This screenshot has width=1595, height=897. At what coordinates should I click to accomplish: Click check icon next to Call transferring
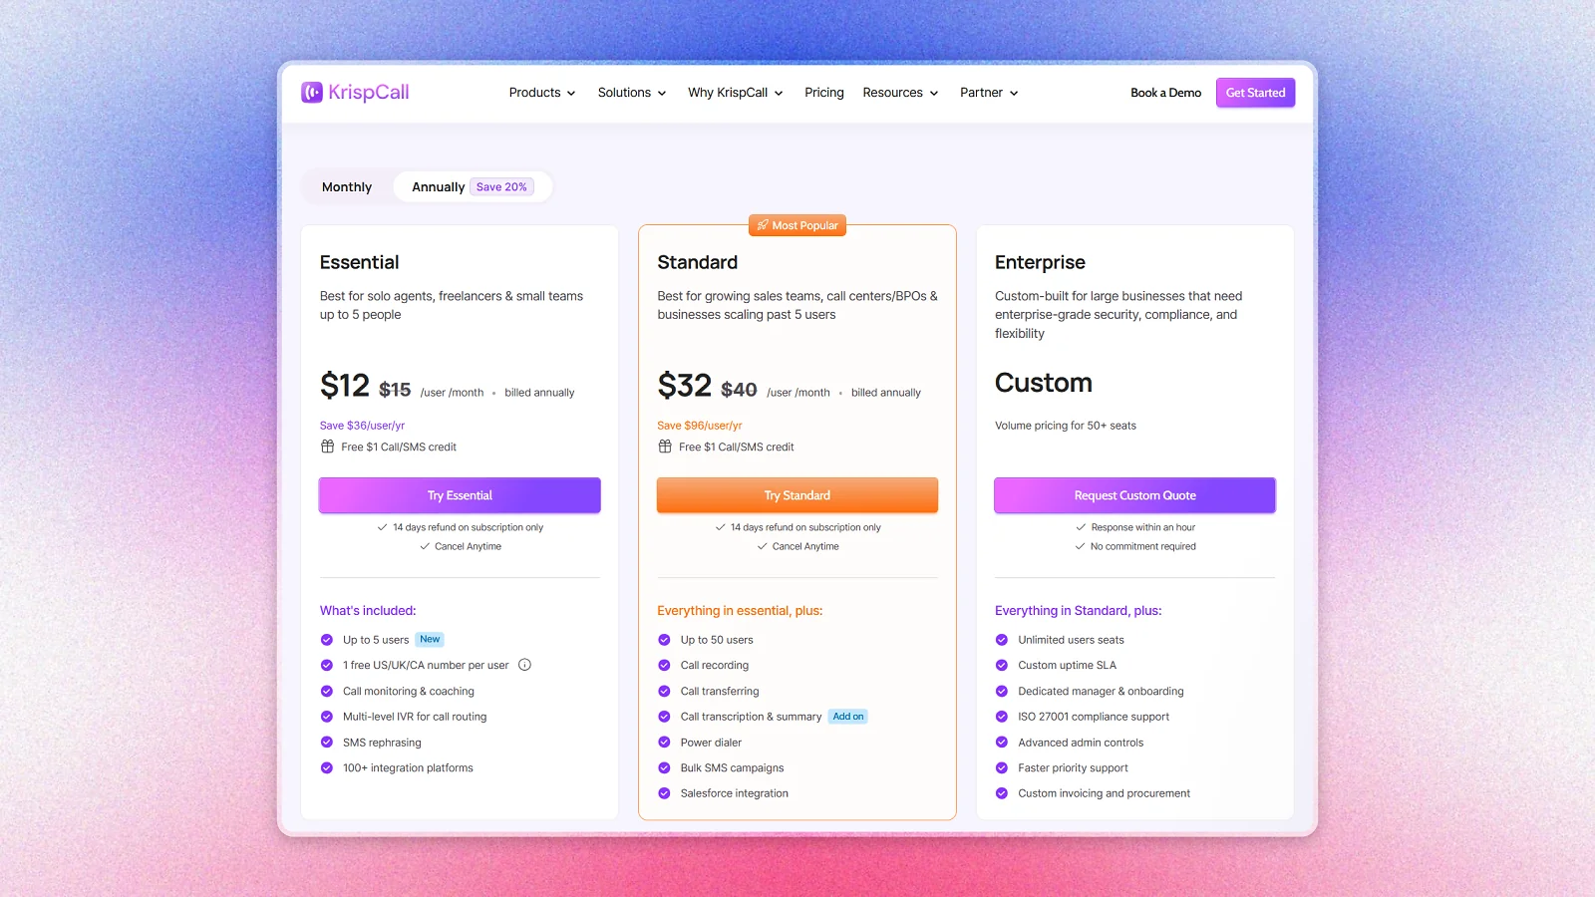[x=664, y=691]
